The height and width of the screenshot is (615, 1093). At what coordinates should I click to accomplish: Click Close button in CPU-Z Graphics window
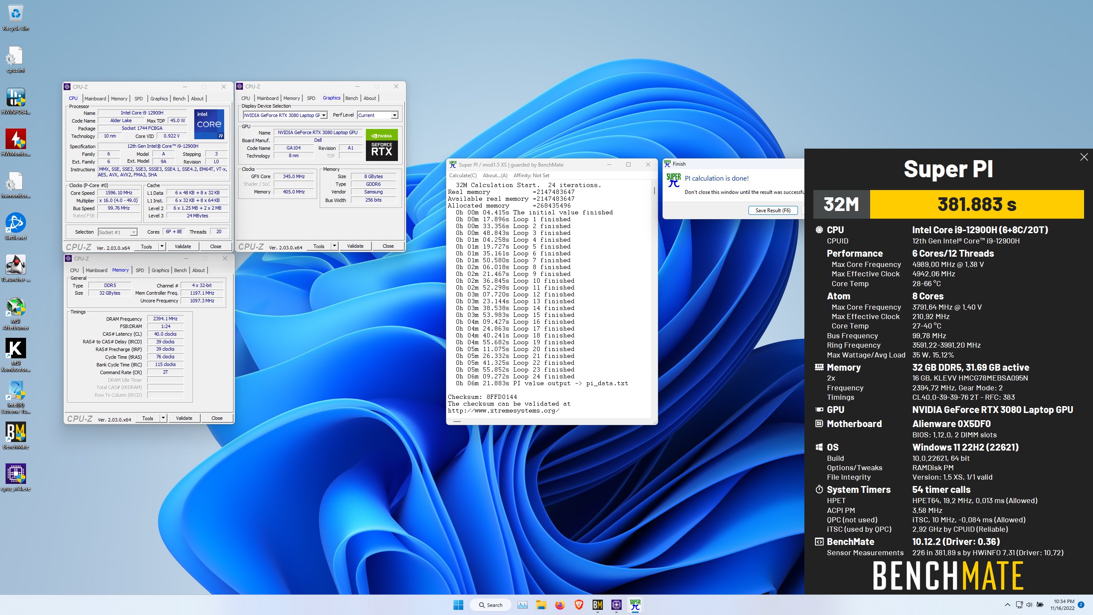click(x=388, y=246)
